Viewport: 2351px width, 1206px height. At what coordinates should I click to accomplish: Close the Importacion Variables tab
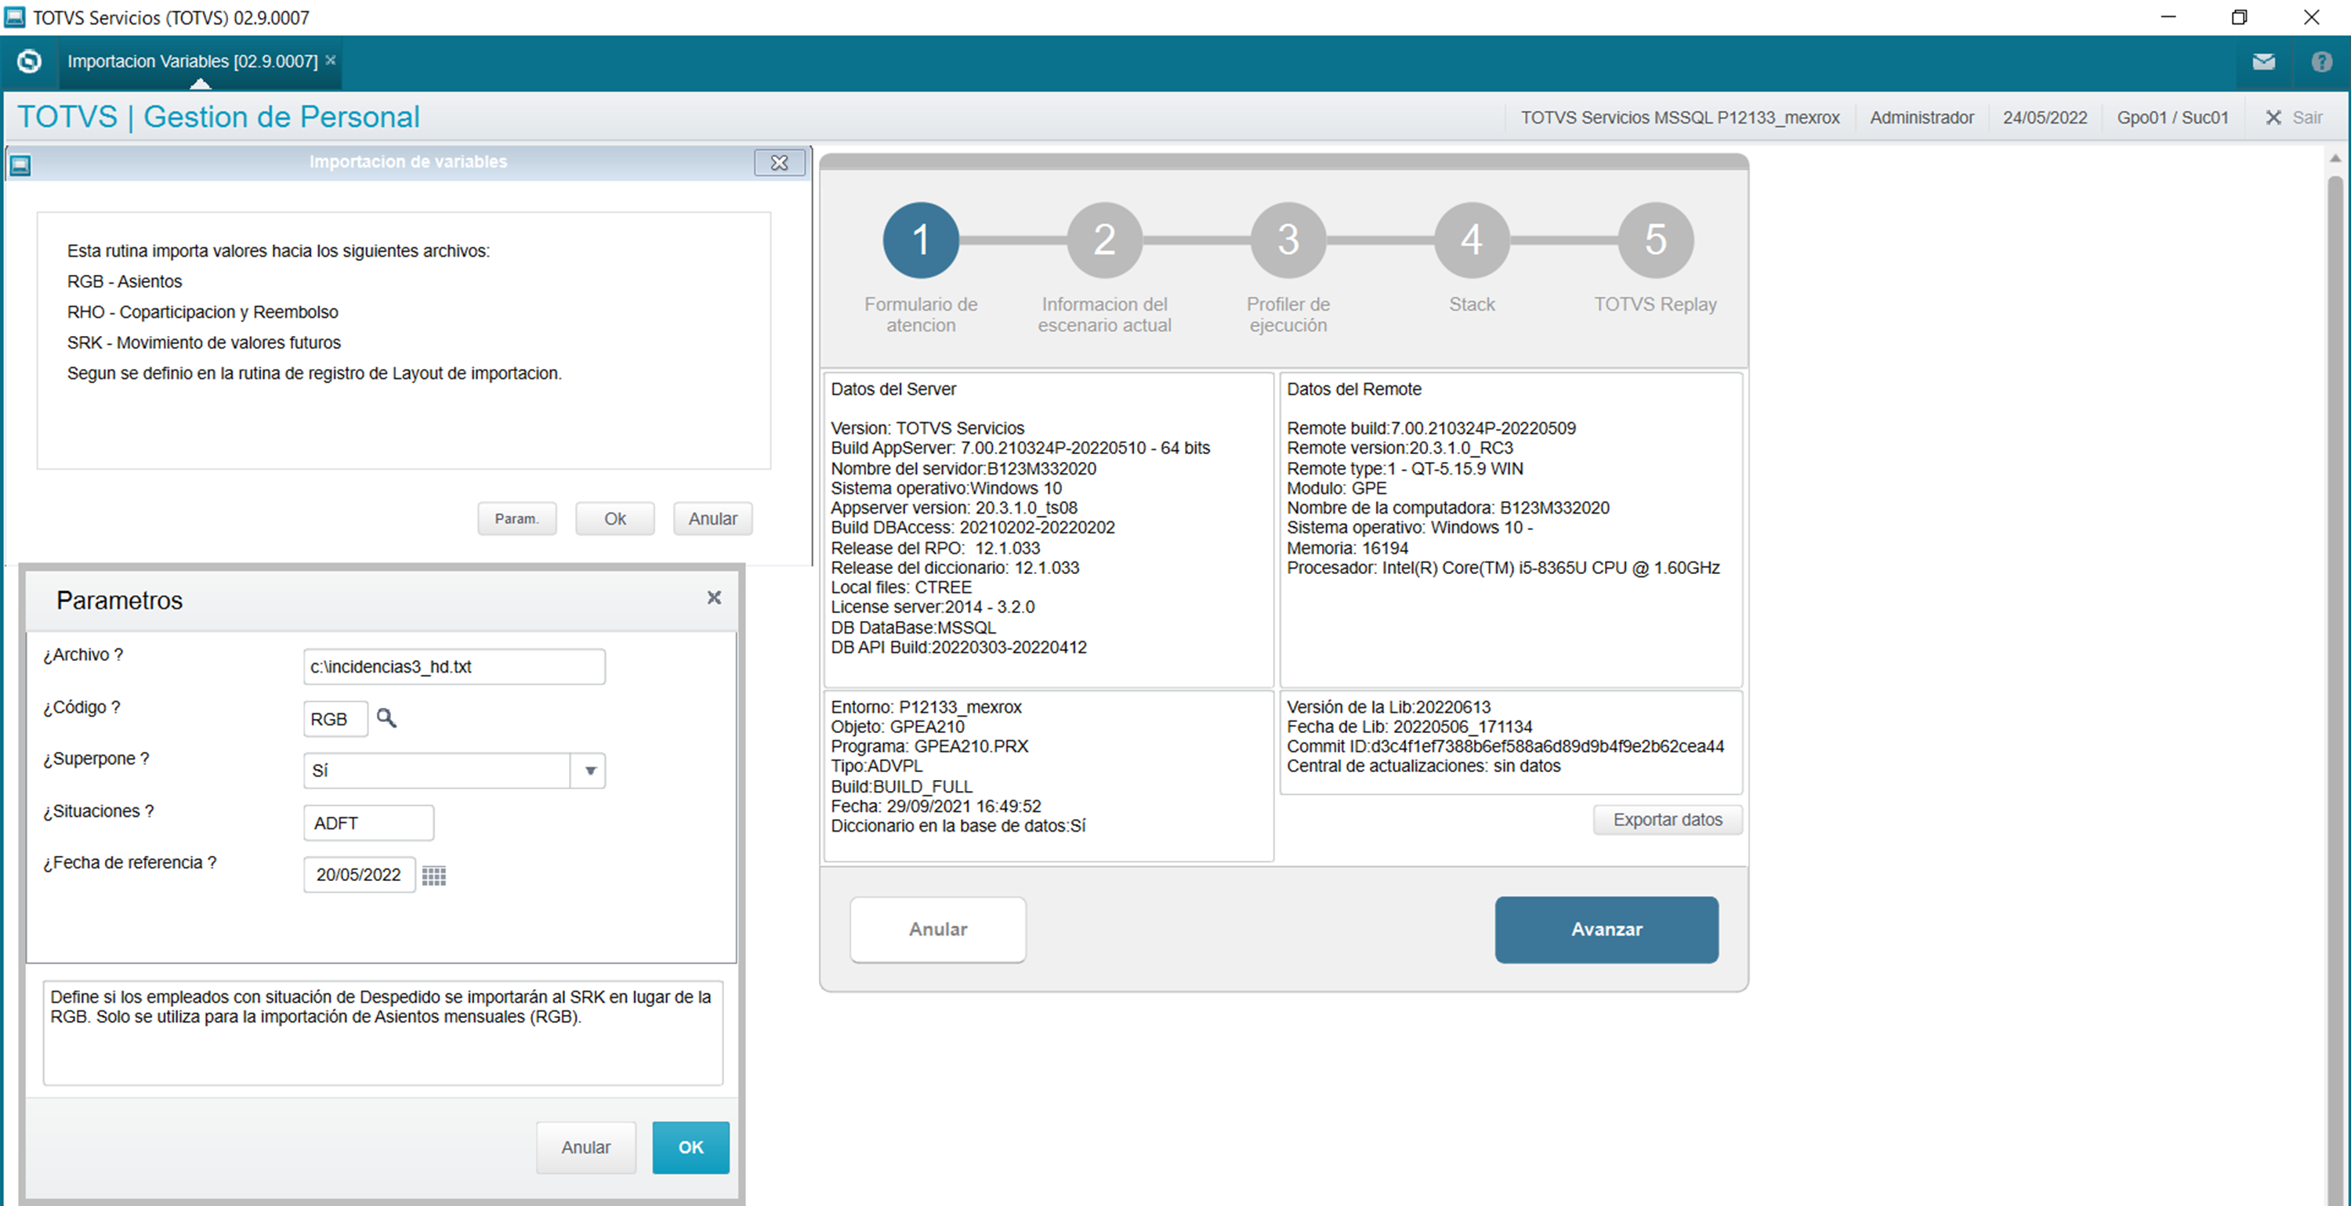coord(331,60)
